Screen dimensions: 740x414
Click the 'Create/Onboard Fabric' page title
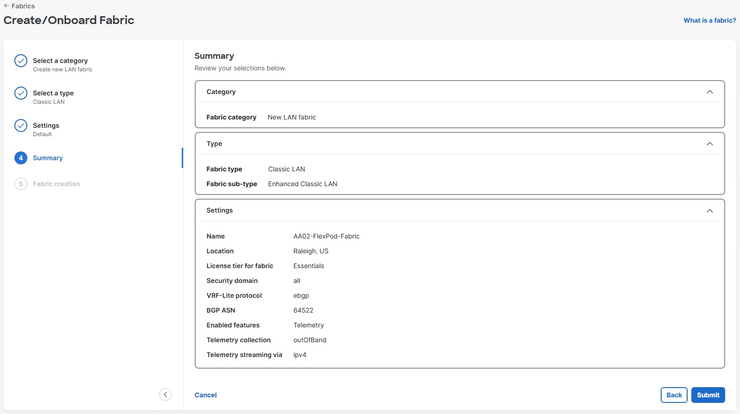click(69, 20)
